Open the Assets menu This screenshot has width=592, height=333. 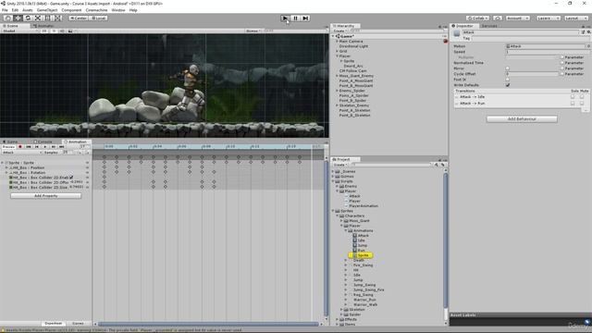coord(28,10)
